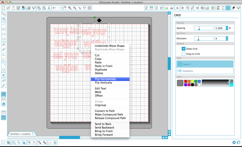Click the Divisions value stepper arrows

pyautogui.click(x=227, y=38)
